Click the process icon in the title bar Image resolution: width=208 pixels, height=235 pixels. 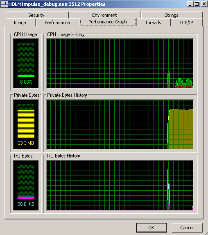coord(4,4)
